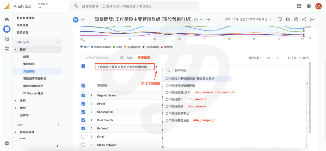Click the share report icon

click(304, 19)
